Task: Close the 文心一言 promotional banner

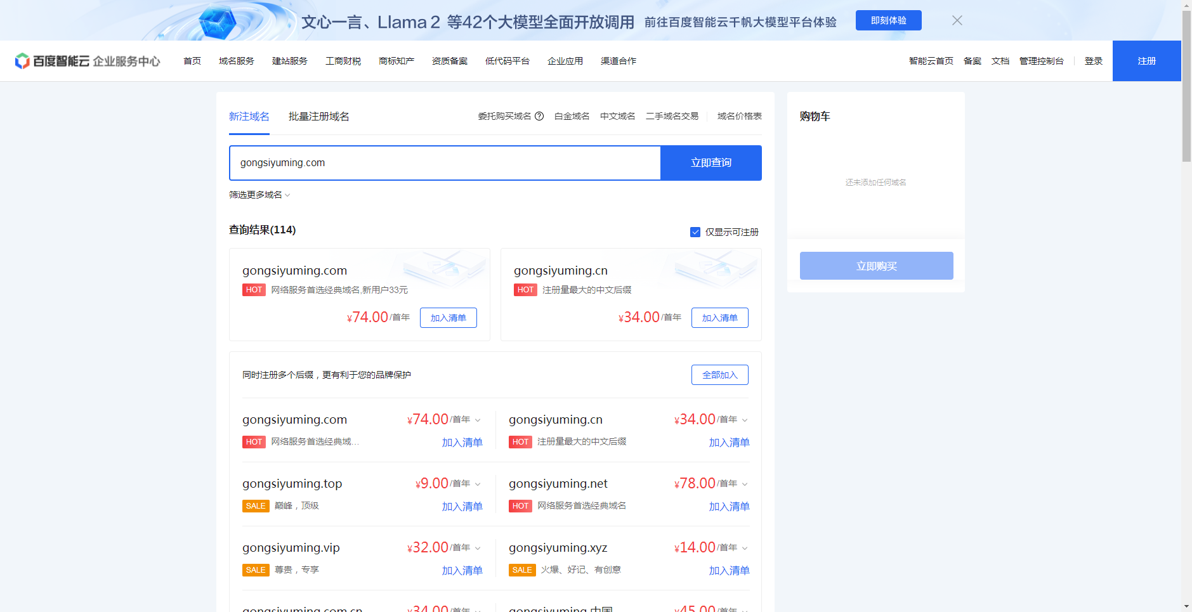Action: (x=957, y=20)
